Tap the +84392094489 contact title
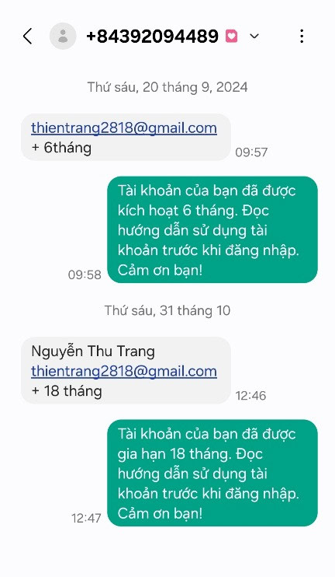 coord(152,36)
